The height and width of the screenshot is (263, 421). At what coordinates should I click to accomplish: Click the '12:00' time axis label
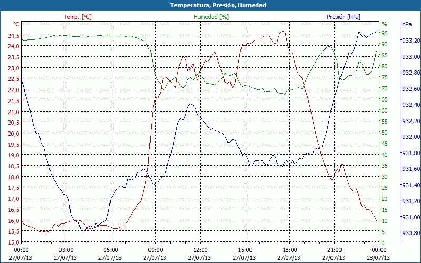pos(200,250)
